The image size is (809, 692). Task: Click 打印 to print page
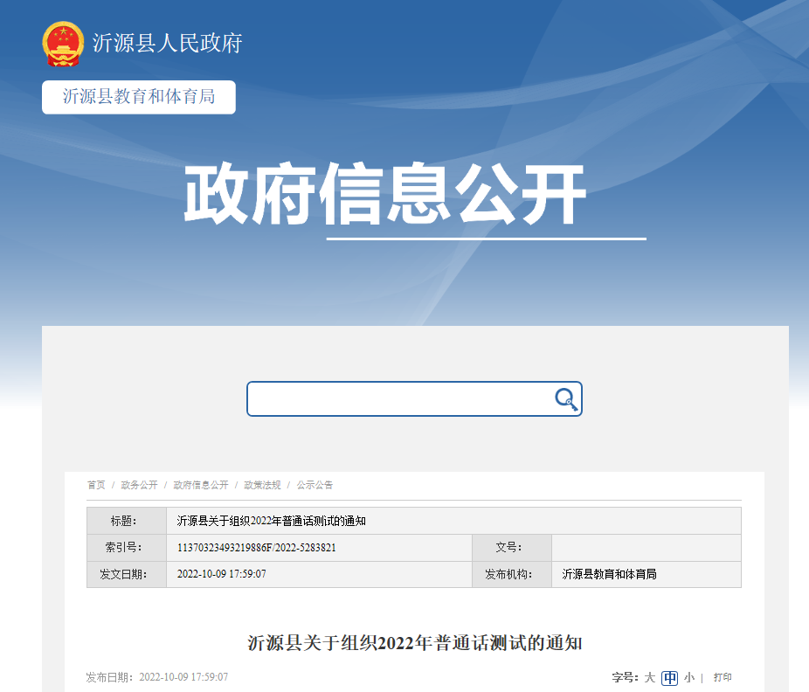tap(723, 677)
